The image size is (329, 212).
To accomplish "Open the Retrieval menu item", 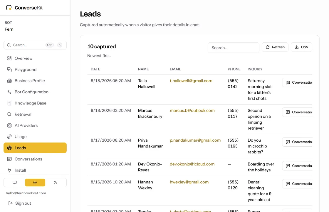I will [35, 114].
